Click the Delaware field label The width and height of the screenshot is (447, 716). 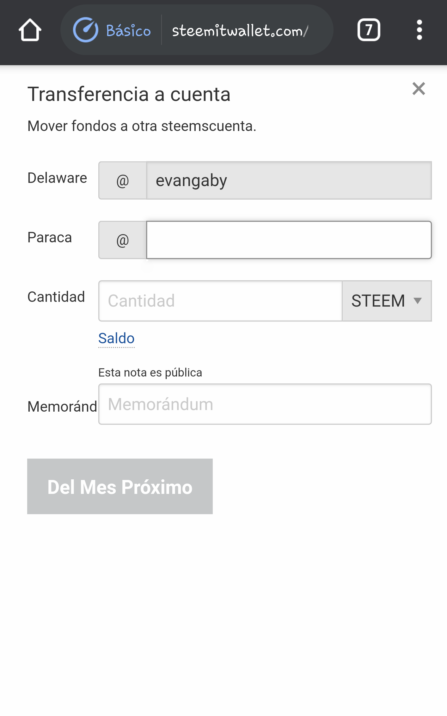pos(57,178)
